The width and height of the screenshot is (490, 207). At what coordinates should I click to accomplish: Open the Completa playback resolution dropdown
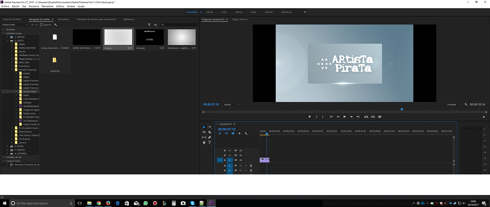[454, 104]
